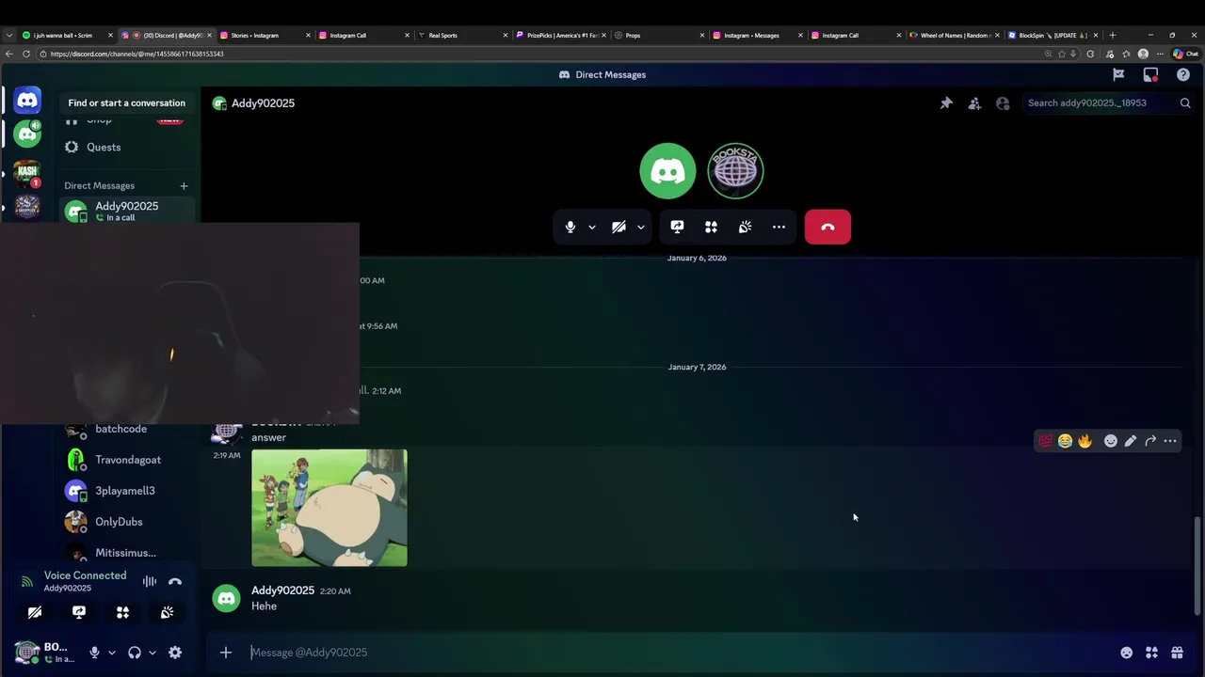
Task: Expand input device options in user panel
Action: click(111, 653)
